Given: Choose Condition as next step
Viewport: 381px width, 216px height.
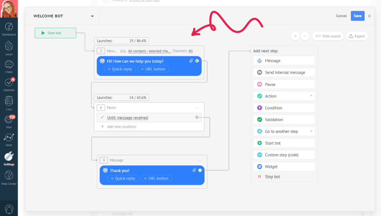Looking at the screenshot, I should [284, 108].
